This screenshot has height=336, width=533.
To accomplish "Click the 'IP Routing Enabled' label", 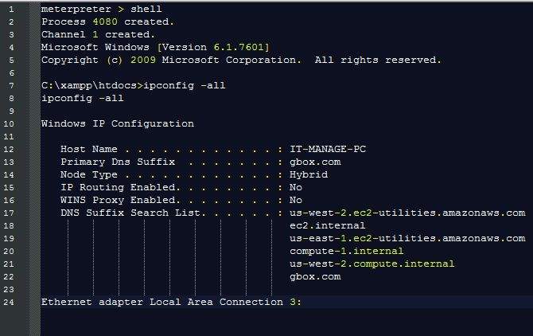I will point(118,187).
